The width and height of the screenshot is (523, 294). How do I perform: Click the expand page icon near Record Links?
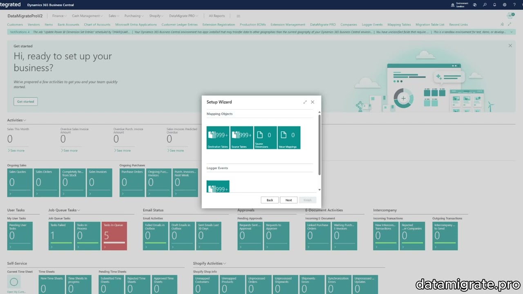pos(510,24)
